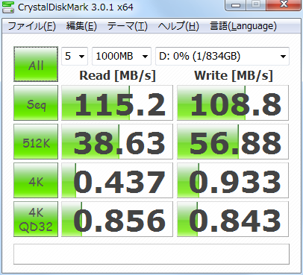Select the Seq read result 115.2
The image size is (303, 275).
coord(117,103)
